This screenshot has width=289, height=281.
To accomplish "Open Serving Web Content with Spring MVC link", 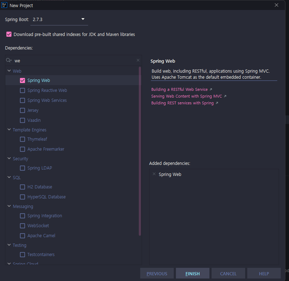I will pyautogui.click(x=187, y=96).
